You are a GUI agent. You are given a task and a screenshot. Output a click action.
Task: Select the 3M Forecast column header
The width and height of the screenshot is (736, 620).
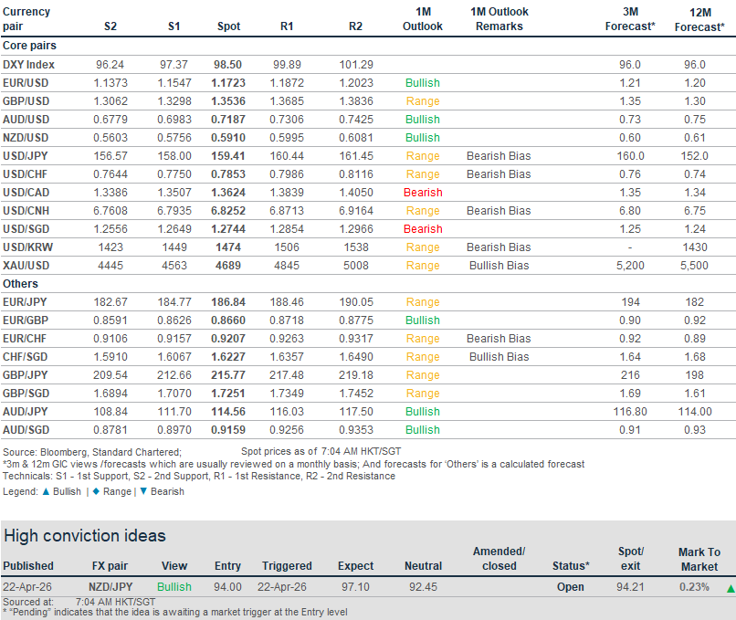click(x=630, y=19)
